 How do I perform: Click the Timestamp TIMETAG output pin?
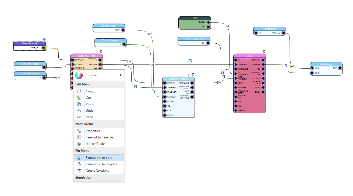pos(283,33)
